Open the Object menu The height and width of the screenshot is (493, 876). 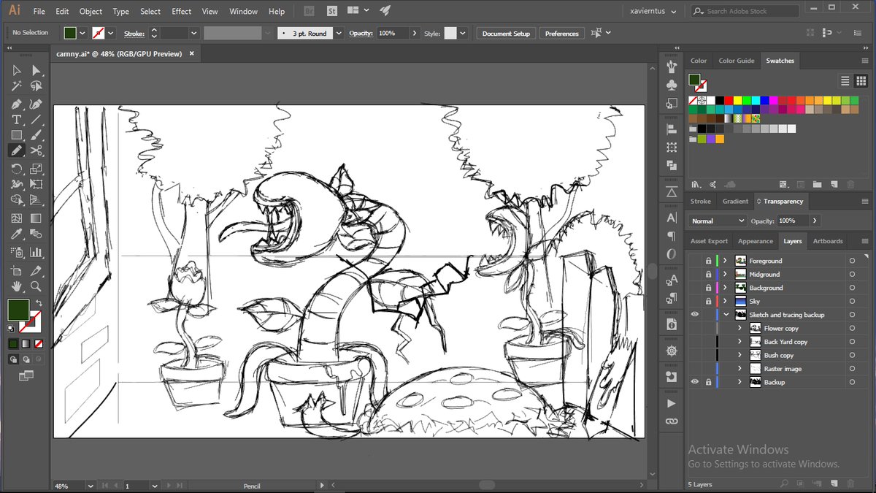pyautogui.click(x=91, y=11)
